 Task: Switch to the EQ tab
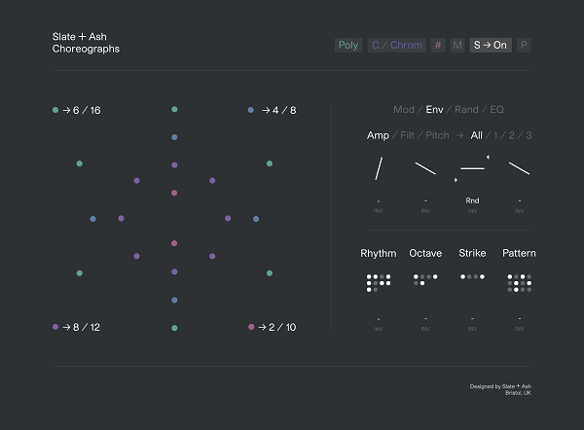pyautogui.click(x=496, y=110)
